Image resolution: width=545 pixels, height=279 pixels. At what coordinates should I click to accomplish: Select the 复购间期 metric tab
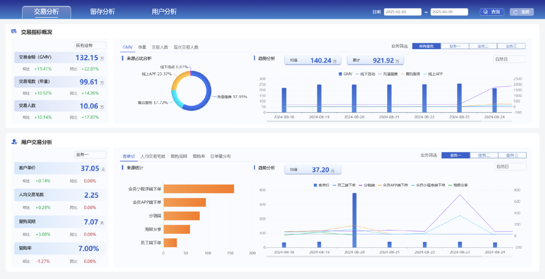(x=179, y=156)
